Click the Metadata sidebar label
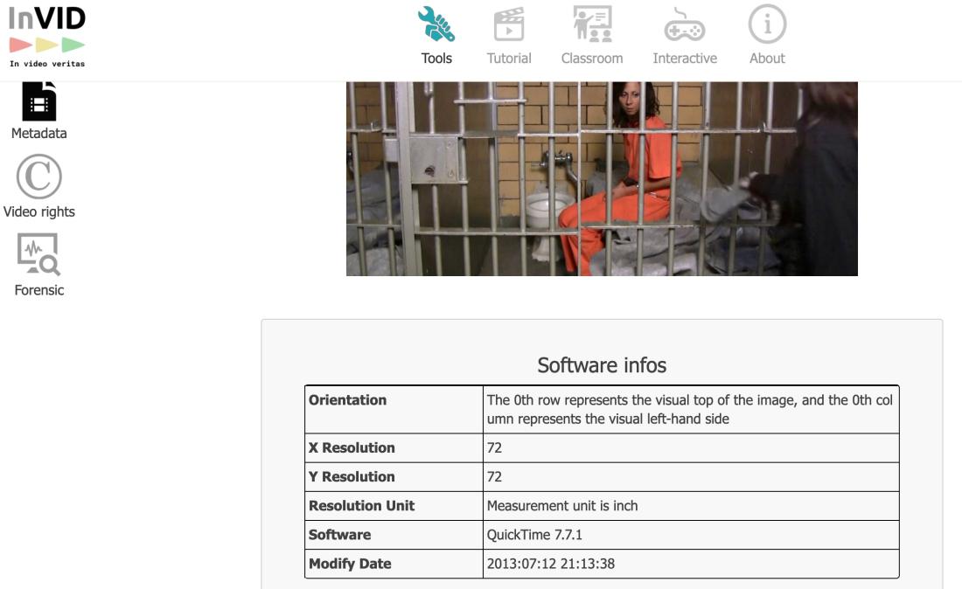The image size is (962, 589). (x=38, y=133)
